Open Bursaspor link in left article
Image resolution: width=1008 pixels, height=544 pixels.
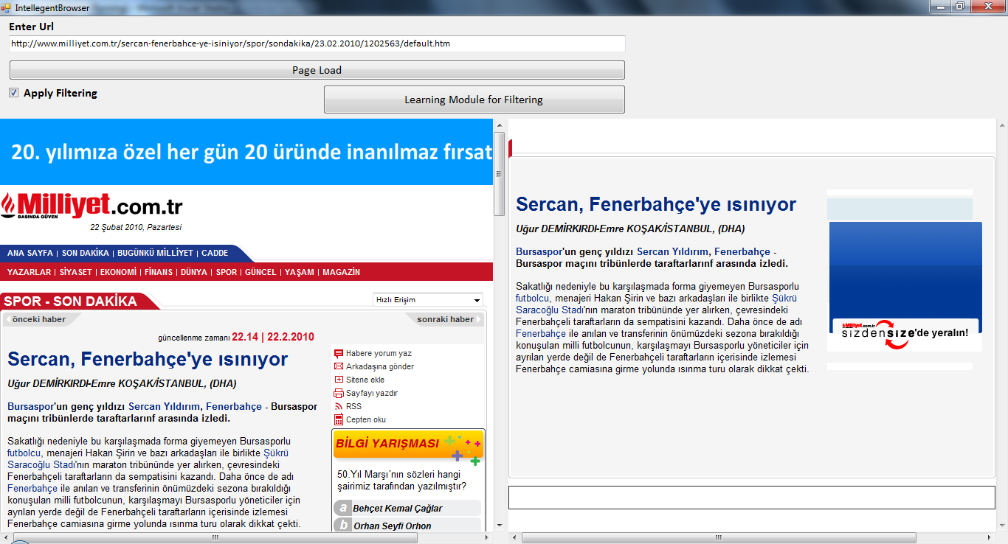point(30,406)
